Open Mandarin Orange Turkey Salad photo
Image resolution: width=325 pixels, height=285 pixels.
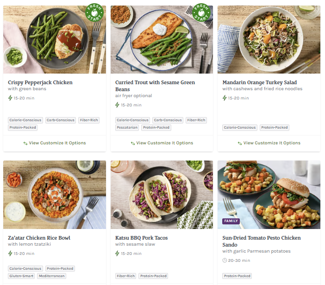pyautogui.click(x=269, y=39)
